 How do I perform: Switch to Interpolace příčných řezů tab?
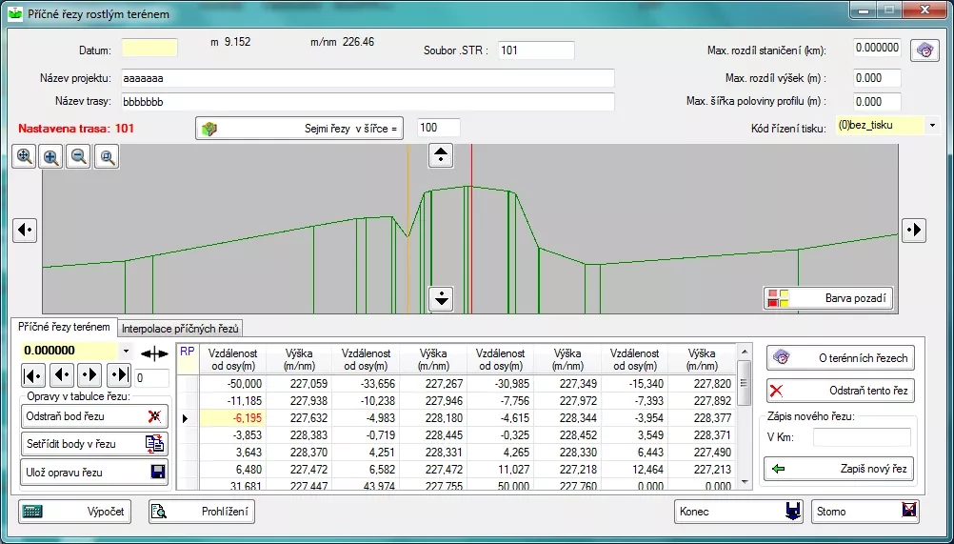181,329
